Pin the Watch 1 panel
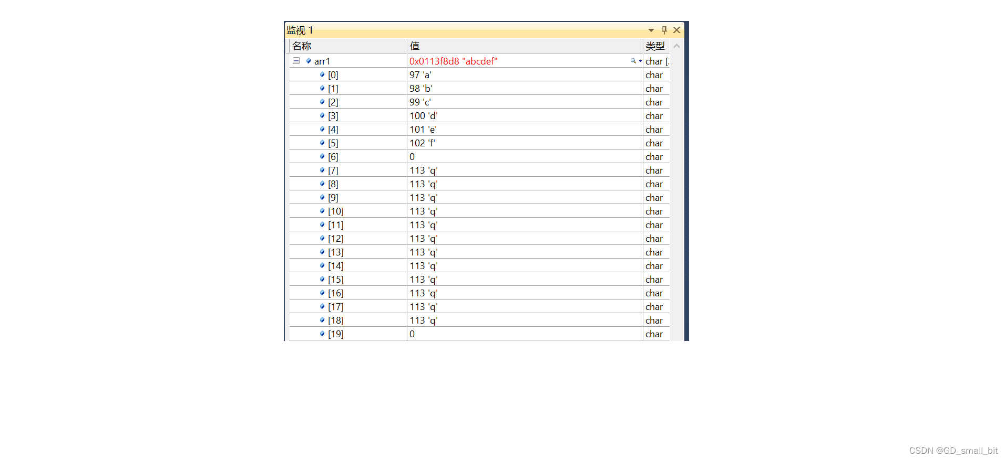This screenshot has width=1006, height=460. (664, 30)
